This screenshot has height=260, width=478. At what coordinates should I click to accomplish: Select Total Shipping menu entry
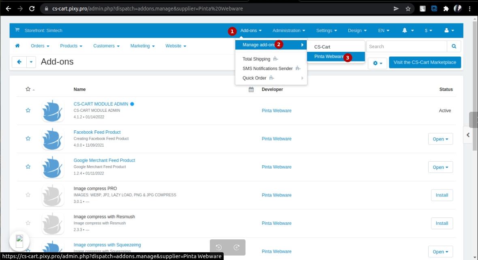coord(271,59)
